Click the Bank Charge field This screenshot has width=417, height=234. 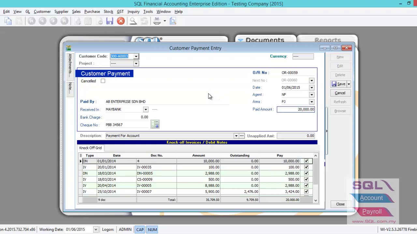127,117
